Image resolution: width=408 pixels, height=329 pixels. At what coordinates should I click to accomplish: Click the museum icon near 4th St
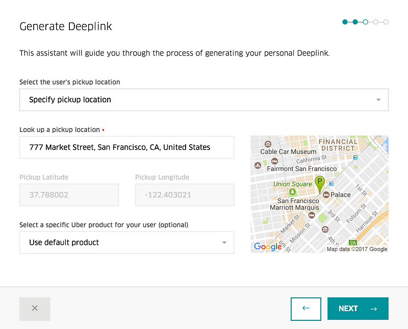pos(325,229)
